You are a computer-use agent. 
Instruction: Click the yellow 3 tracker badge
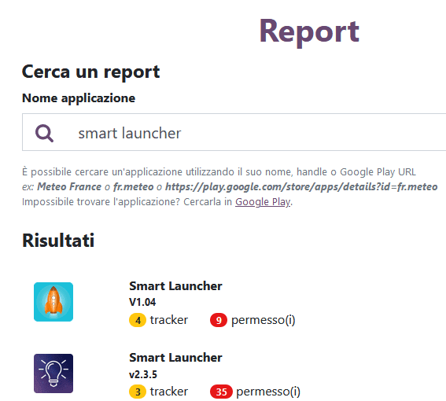pyautogui.click(x=138, y=392)
